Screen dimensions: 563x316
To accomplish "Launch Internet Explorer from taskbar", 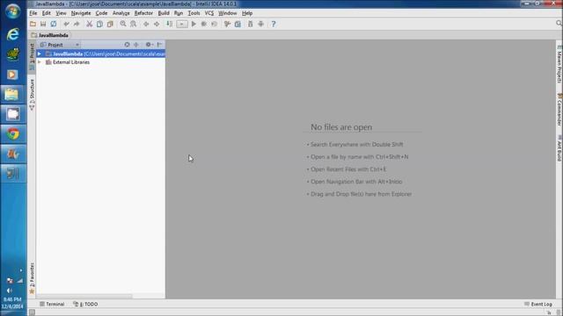I will coord(13,34).
